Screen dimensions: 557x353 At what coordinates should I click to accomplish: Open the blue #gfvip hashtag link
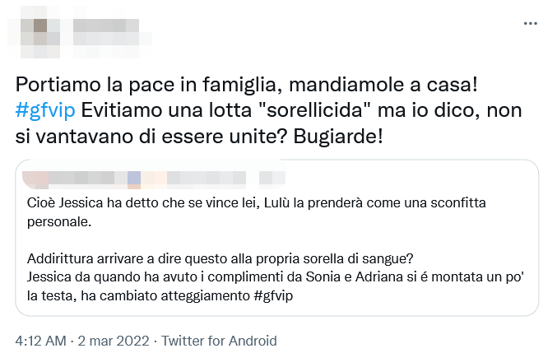click(x=42, y=109)
